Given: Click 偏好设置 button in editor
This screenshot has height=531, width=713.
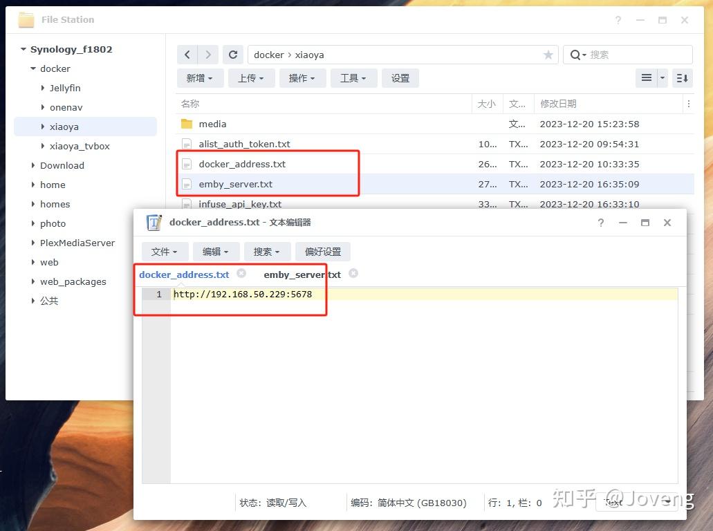Looking at the screenshot, I should pos(323,252).
